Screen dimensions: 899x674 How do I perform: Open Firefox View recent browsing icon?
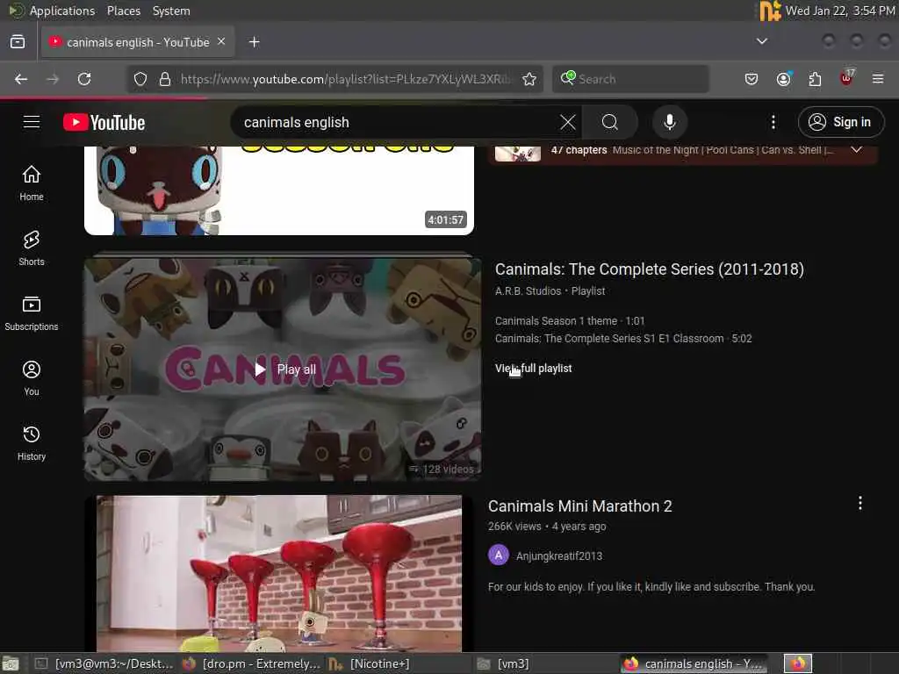click(x=18, y=42)
